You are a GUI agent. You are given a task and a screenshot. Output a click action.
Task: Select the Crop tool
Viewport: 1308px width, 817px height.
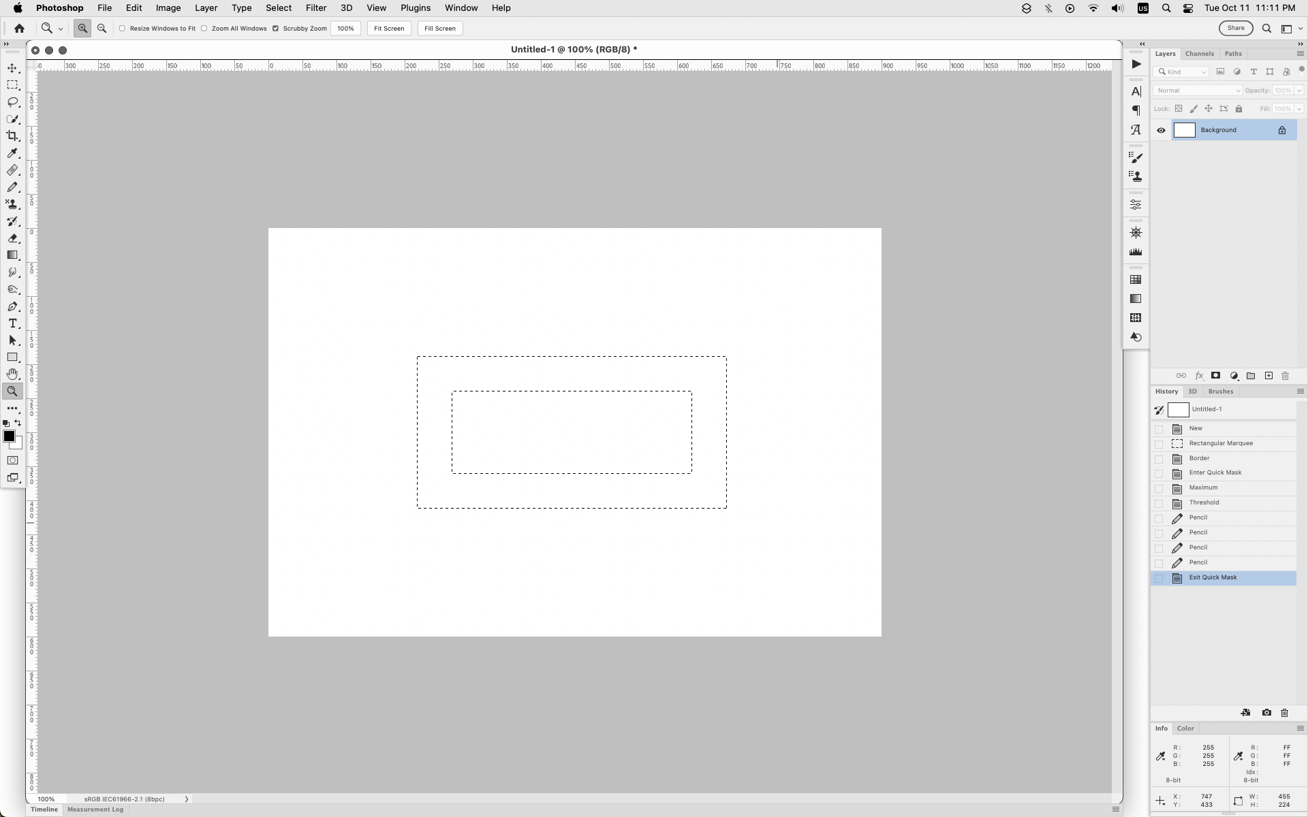13,135
